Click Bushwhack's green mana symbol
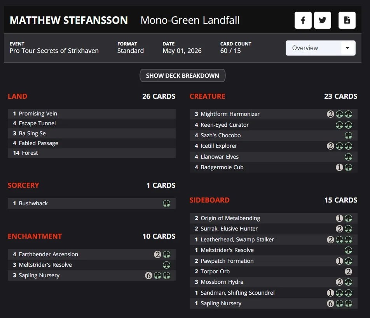Viewport: 370px width, 318px height. tap(167, 203)
